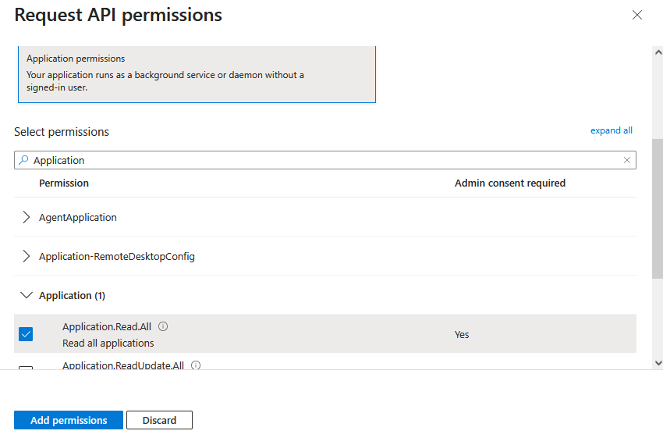Close the Request API permissions panel
This screenshot has width=663, height=445.
637,15
